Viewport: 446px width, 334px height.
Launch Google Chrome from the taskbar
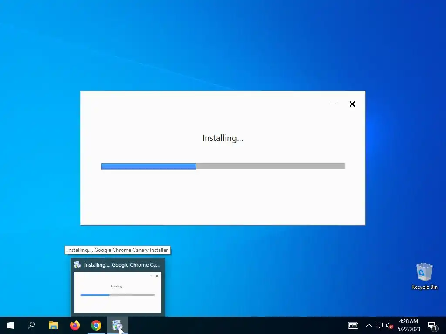pyautogui.click(x=96, y=325)
